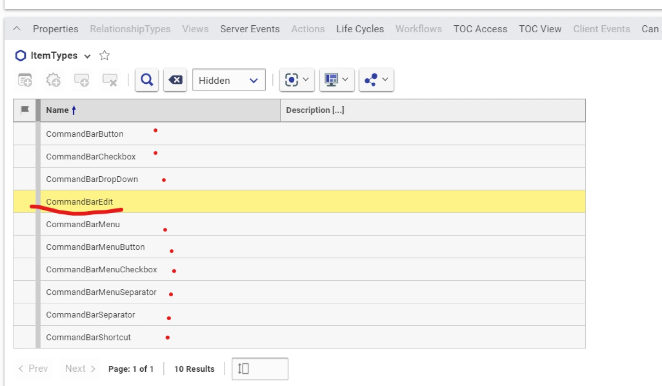Clear search criteria with the backspace icon
The width and height of the screenshot is (662, 386).
click(175, 80)
